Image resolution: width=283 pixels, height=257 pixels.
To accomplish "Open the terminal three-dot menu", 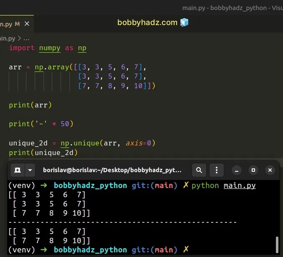I will tap(217, 170).
